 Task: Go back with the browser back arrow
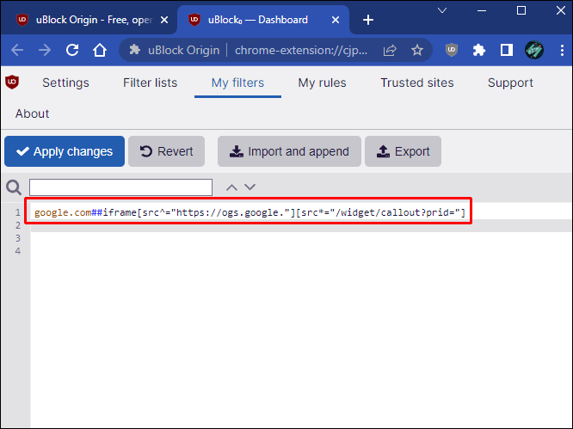point(17,50)
